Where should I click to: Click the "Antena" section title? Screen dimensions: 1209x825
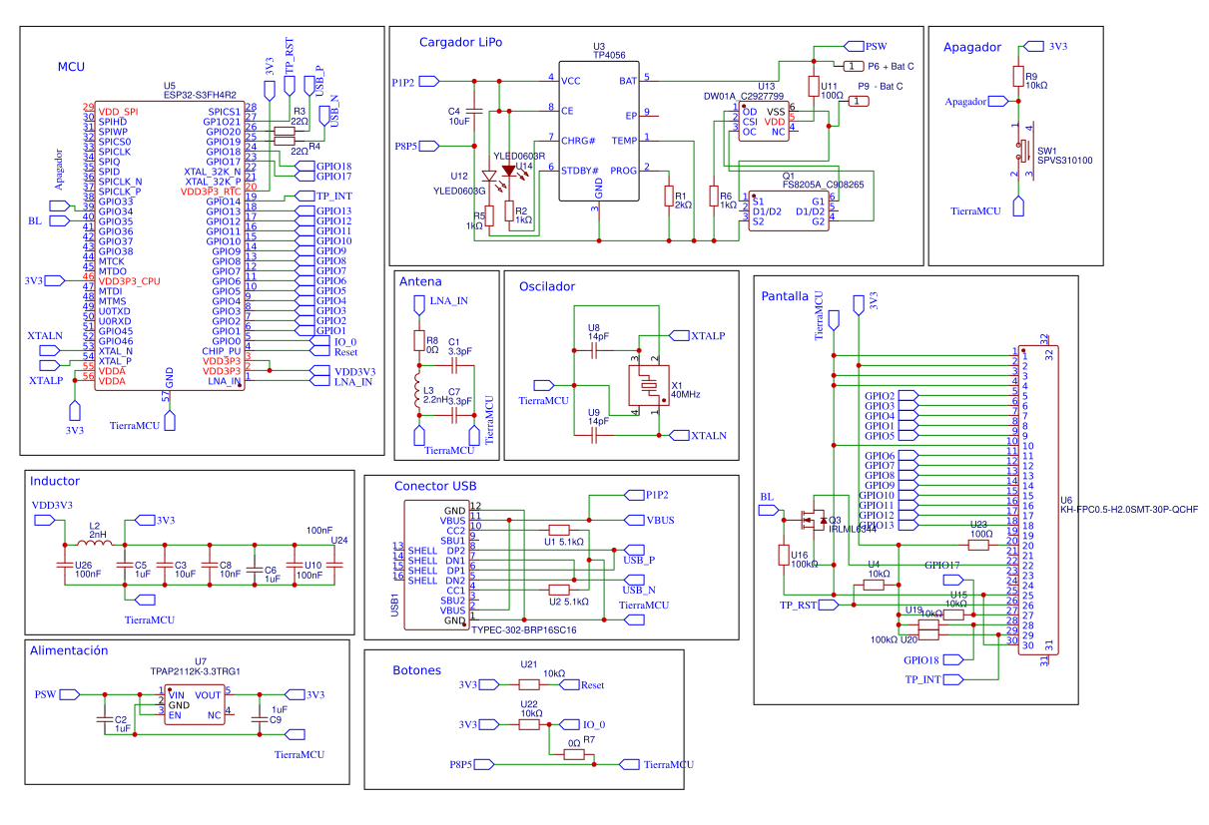[419, 282]
